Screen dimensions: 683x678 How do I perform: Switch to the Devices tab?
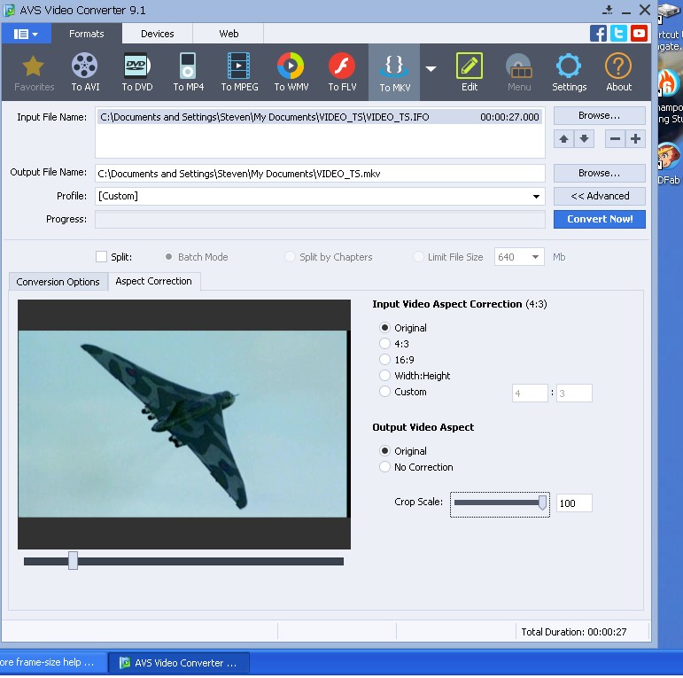pos(158,34)
